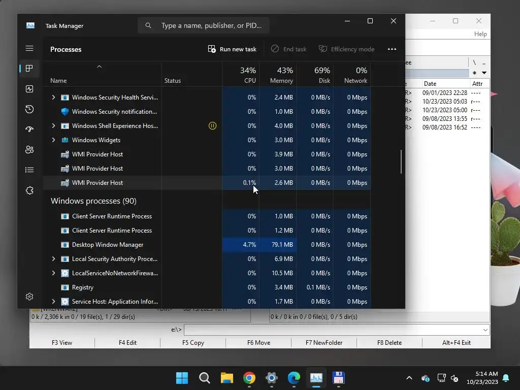Open the Services page sidebar icon
The image size is (520, 390).
[29, 190]
